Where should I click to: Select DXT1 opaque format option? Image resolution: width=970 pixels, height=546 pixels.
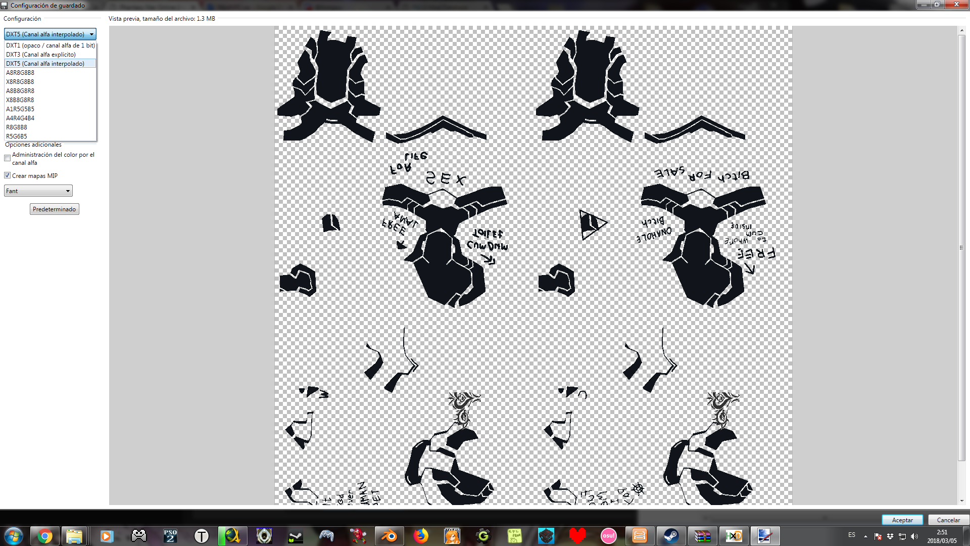(50, 45)
